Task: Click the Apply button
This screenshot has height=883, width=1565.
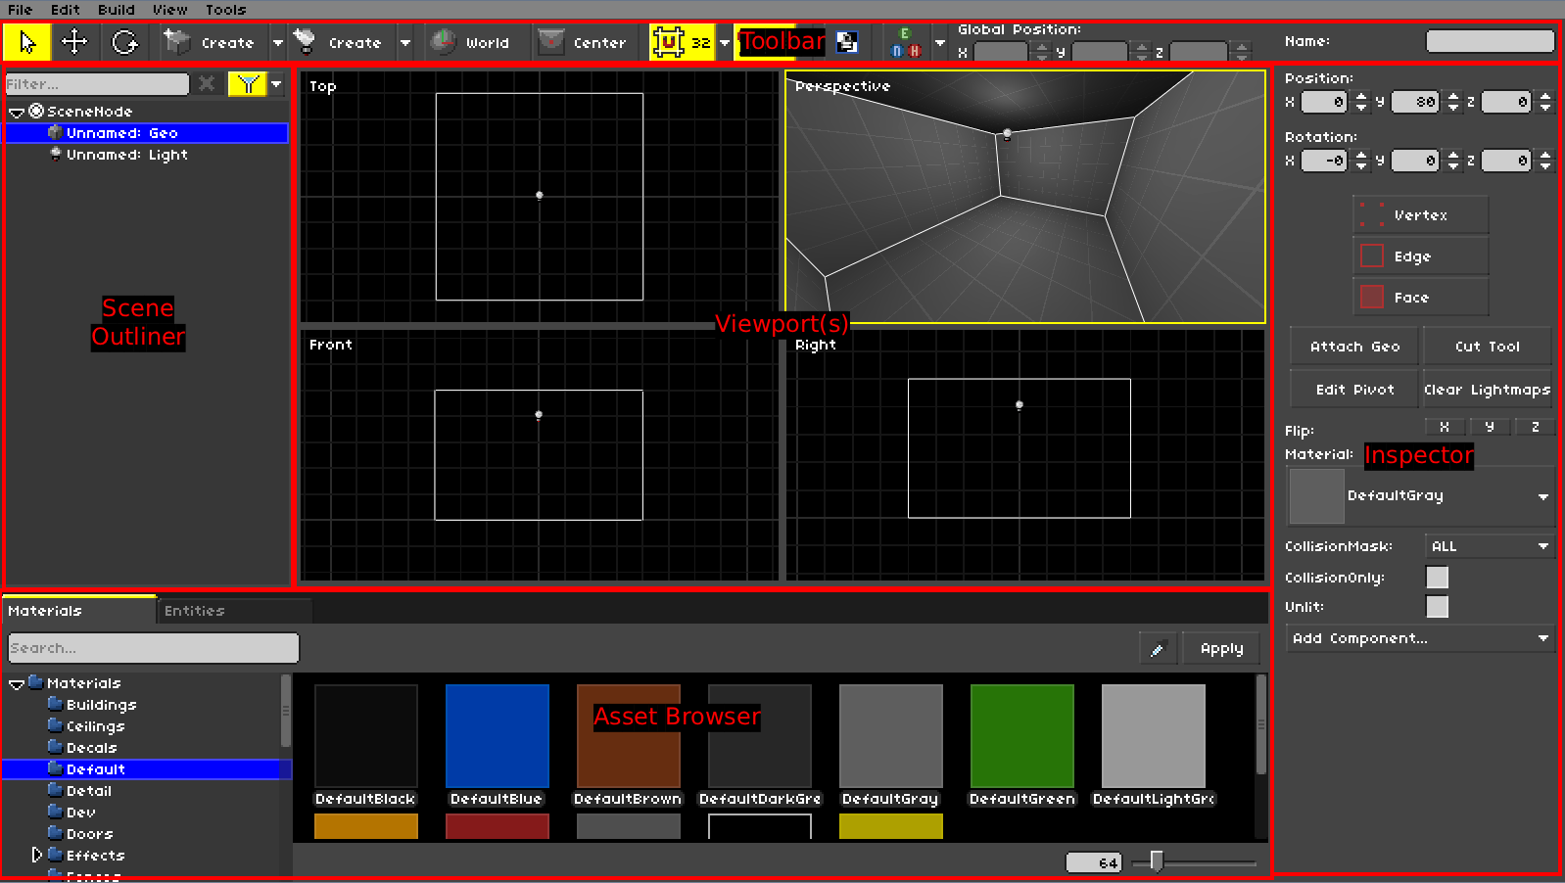Action: [x=1221, y=648]
